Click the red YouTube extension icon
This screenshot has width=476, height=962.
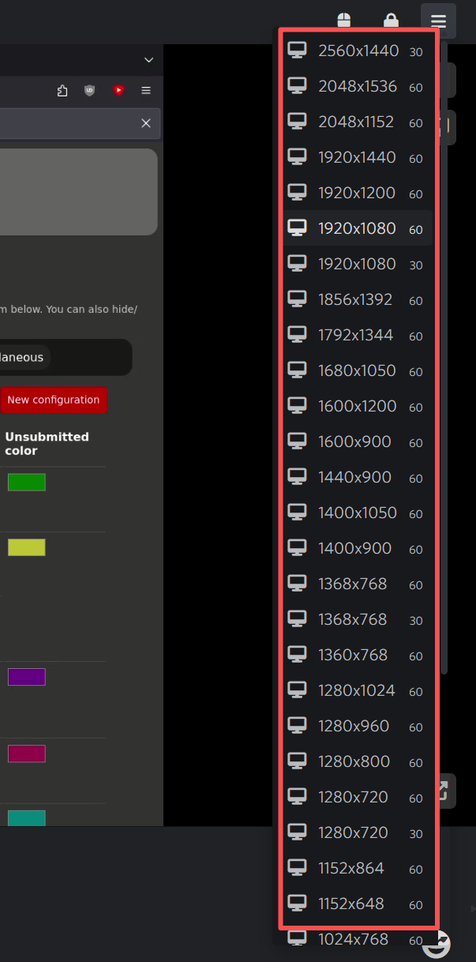pos(118,91)
